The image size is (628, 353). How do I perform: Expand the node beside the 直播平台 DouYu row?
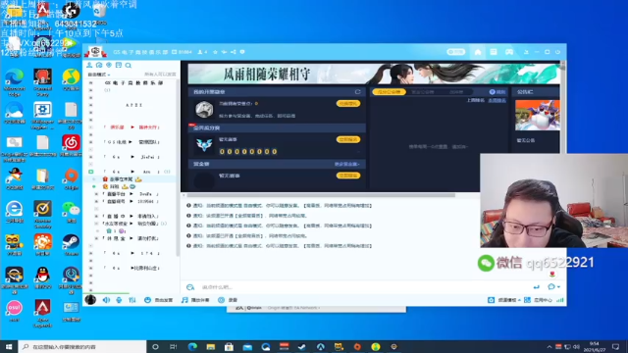pos(96,194)
